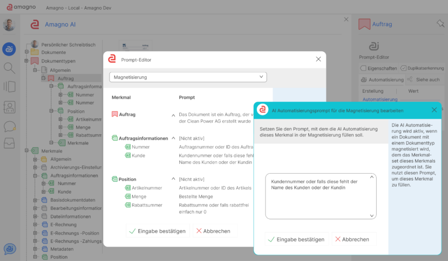Open the Amagno AI sidebar icon
The image size is (448, 261).
click(x=9, y=49)
